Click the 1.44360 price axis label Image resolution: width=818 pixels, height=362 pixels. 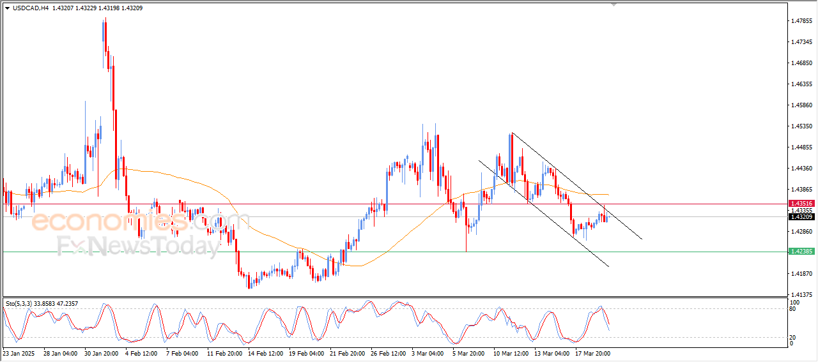tap(801, 169)
